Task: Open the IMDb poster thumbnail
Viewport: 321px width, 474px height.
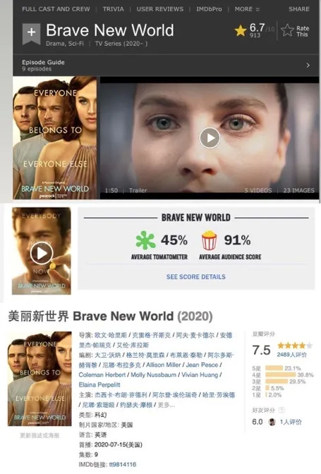Action: click(55, 137)
